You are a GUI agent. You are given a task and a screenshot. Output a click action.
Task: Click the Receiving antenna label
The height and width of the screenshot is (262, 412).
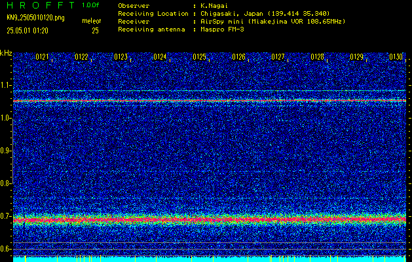tap(151, 29)
